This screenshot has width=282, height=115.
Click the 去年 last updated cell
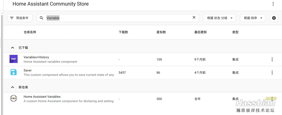click(x=197, y=99)
